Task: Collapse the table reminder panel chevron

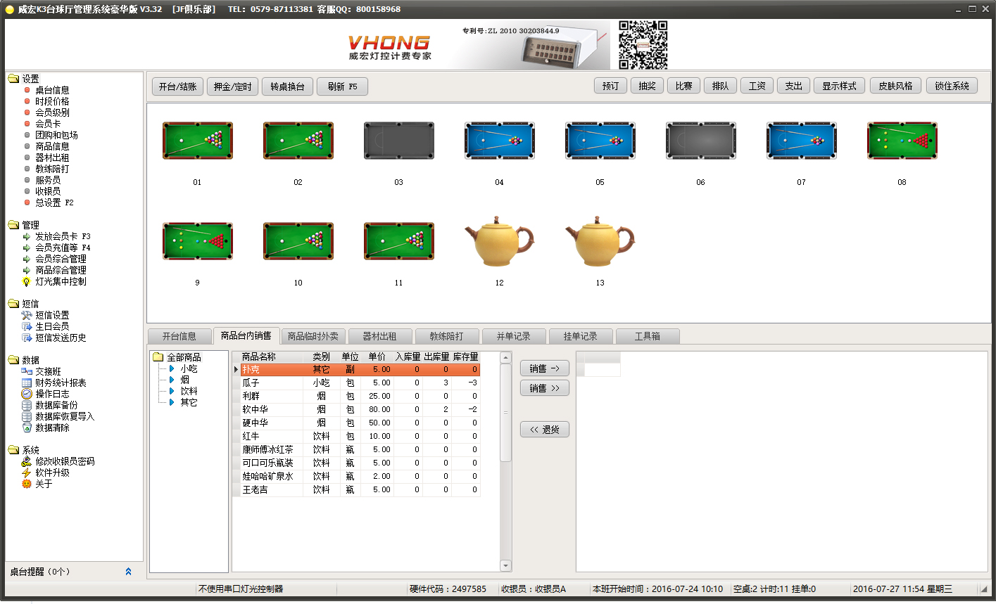Action: (128, 572)
